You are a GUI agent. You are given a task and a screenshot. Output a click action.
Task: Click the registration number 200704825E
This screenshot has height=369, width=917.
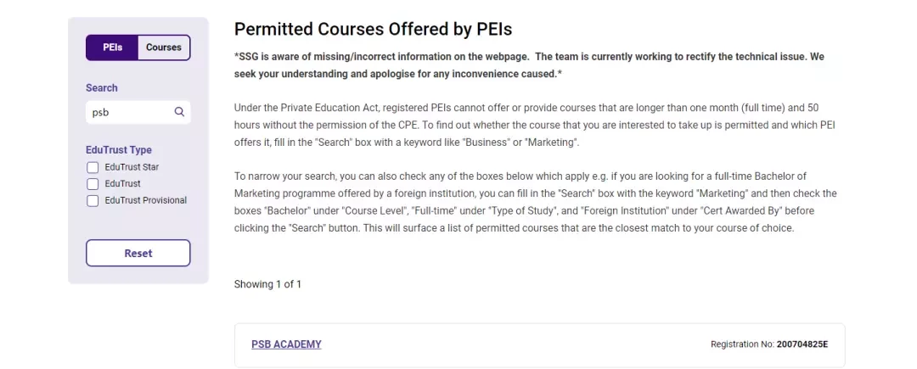pyautogui.click(x=802, y=344)
